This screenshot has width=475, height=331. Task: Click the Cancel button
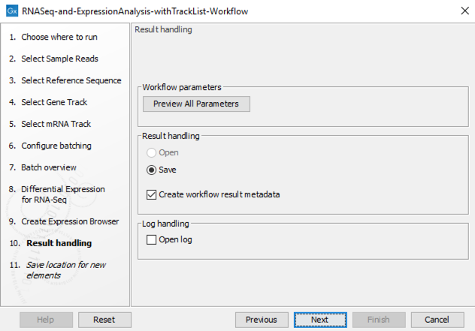(x=437, y=320)
